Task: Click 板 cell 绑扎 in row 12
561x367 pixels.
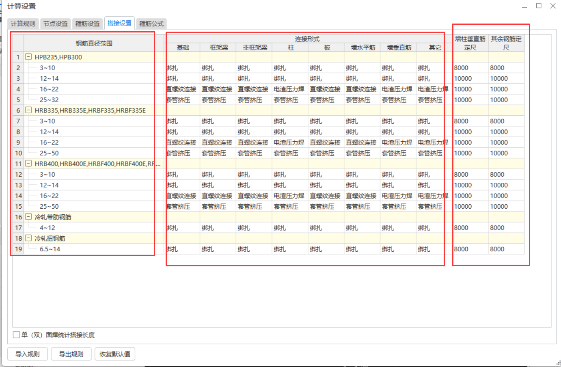Action: click(326, 175)
